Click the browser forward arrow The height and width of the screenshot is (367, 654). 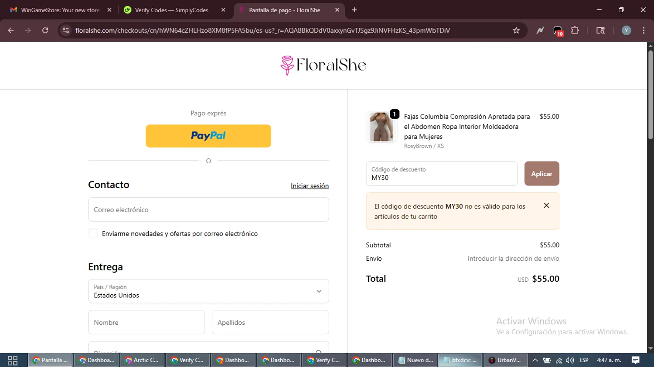pos(28,30)
